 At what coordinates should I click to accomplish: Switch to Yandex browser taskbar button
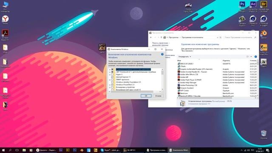point(46,150)
